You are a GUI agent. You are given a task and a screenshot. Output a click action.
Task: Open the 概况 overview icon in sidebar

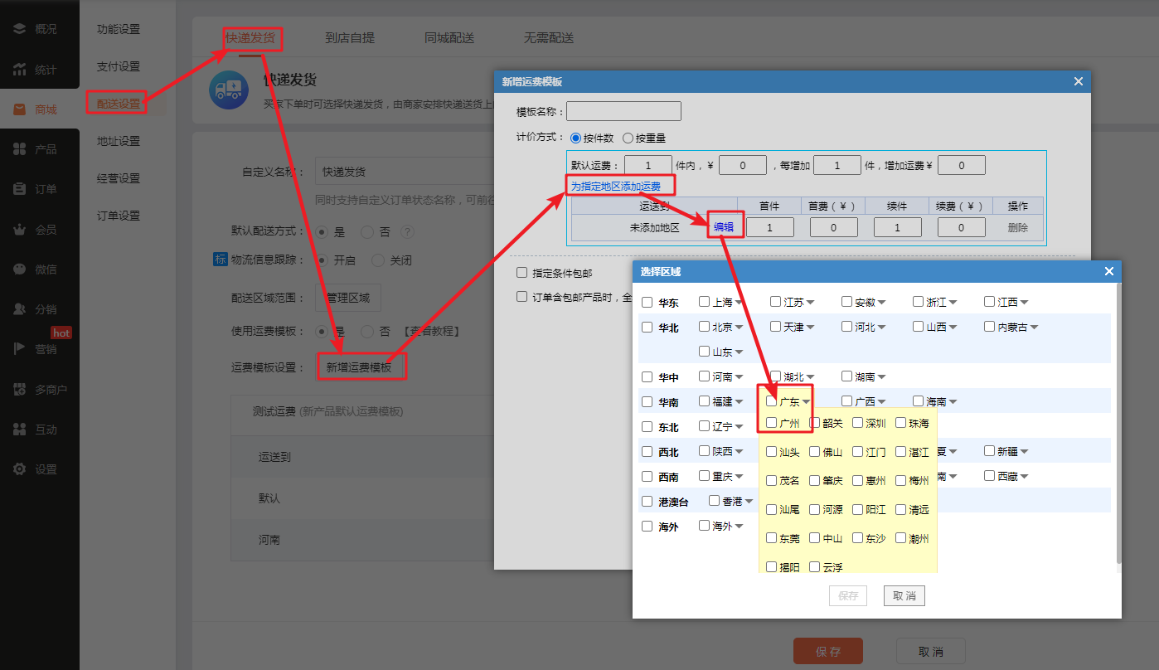pos(19,29)
